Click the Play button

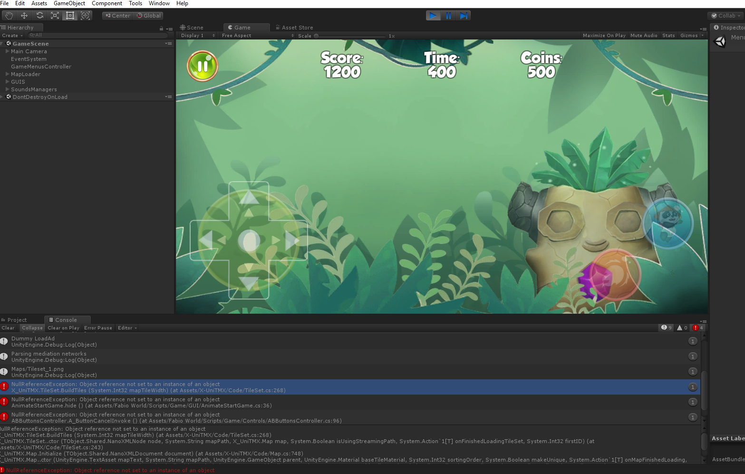point(433,16)
